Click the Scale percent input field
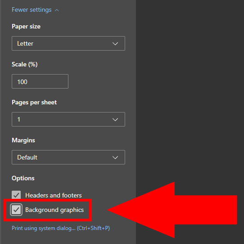The height and width of the screenshot is (244, 244). coord(40,81)
